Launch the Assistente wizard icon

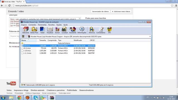click(73, 30)
